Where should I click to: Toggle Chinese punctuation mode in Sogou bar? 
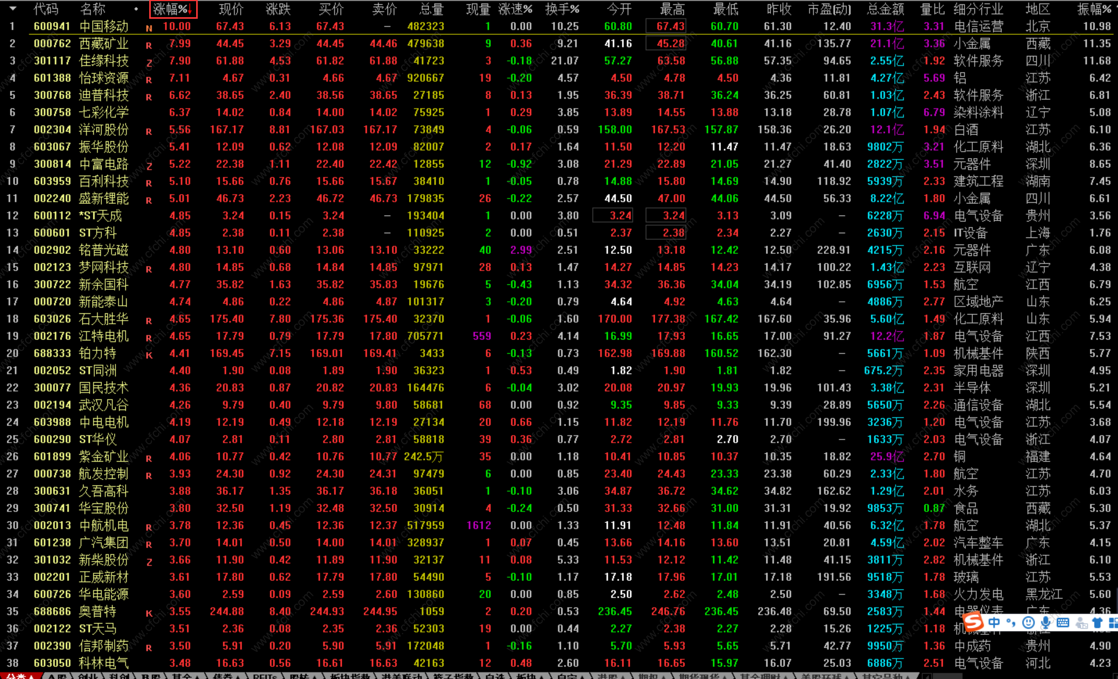[1011, 623]
